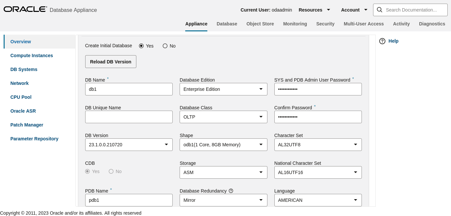Click the Help question mark icon
Screen dimensions: 451x216
(x=382, y=41)
